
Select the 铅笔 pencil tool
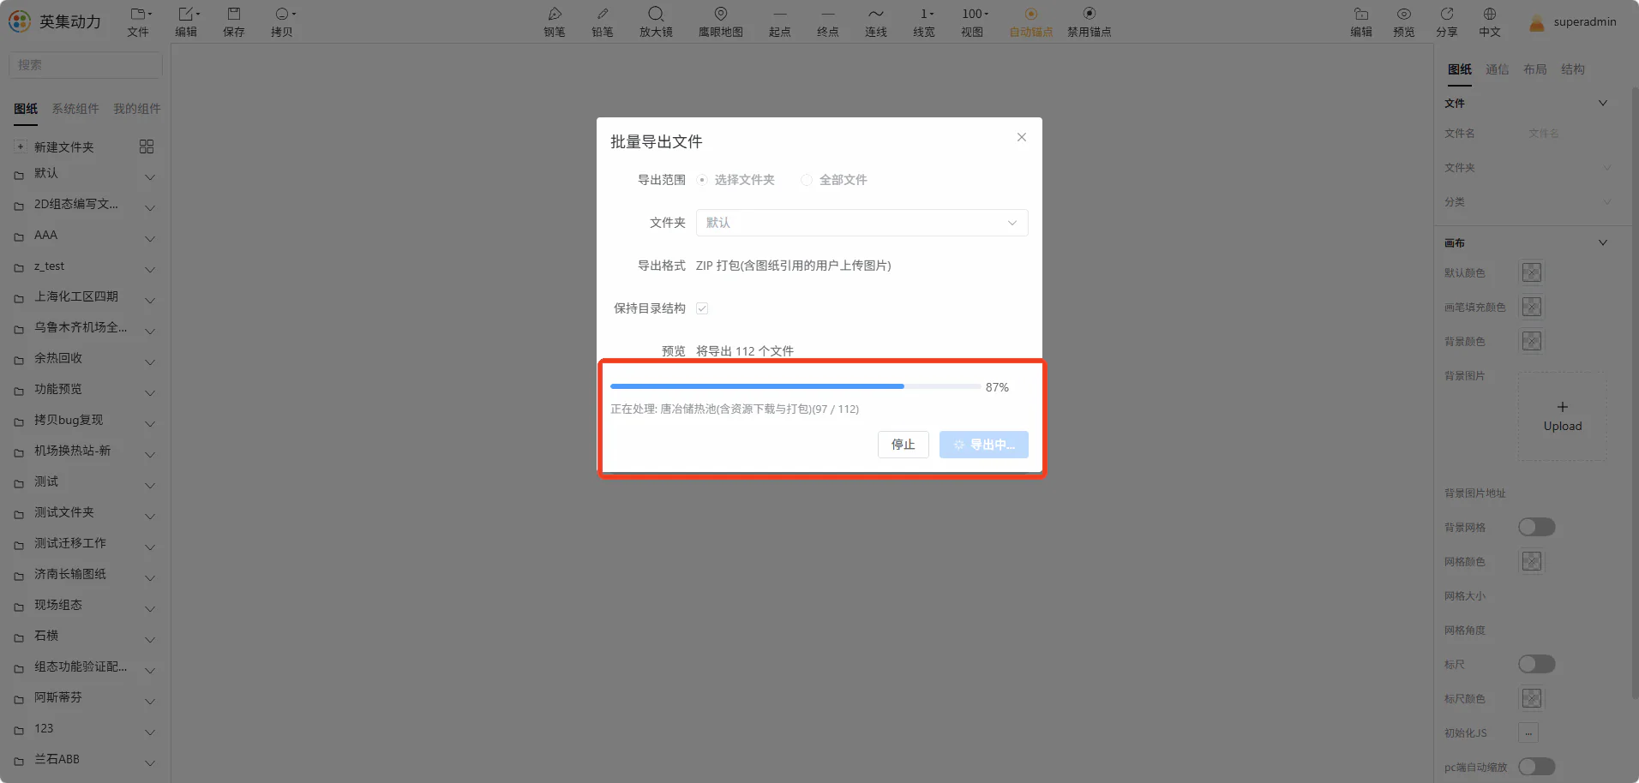[603, 22]
